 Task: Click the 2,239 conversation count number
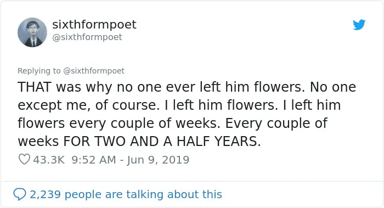point(46,194)
